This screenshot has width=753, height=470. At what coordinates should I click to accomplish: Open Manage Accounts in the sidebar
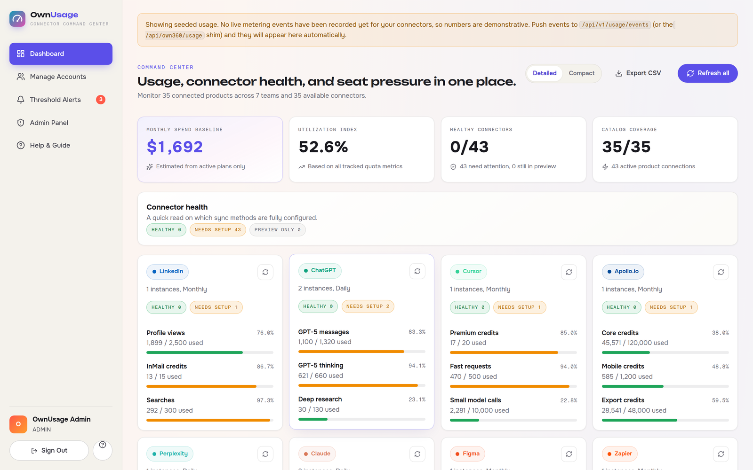61,77
